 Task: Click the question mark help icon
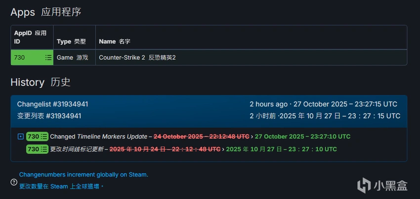coord(14,182)
